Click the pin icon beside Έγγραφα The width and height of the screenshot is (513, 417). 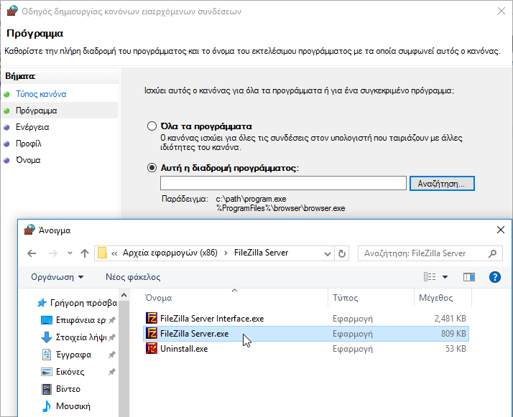[112, 355]
